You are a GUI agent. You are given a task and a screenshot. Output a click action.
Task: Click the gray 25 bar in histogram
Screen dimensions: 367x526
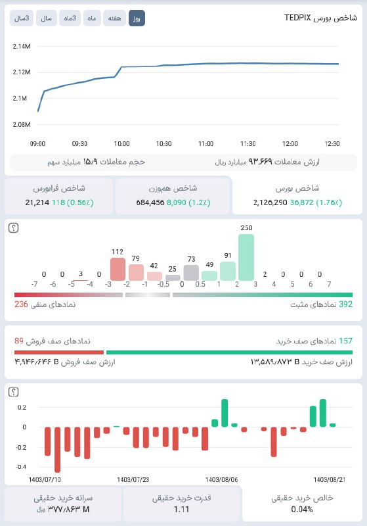[x=173, y=277]
